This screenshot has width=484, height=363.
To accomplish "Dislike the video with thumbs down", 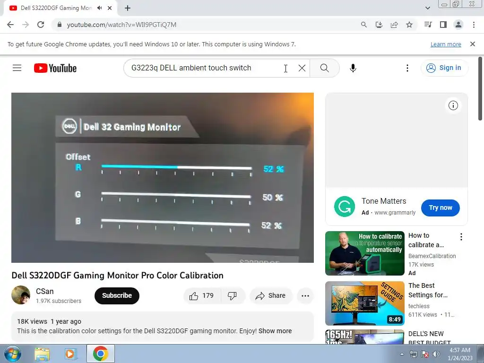I will pos(232,296).
